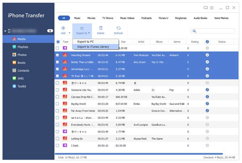Click the Add toolbar icon
The width and height of the screenshot is (242, 163).
[x=63, y=28]
